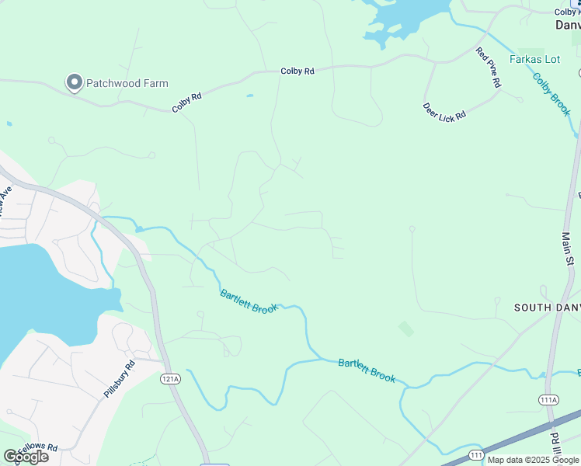The height and width of the screenshot is (466, 581).
Task: Click the Route 111A highway shield
Action: click(x=548, y=400)
